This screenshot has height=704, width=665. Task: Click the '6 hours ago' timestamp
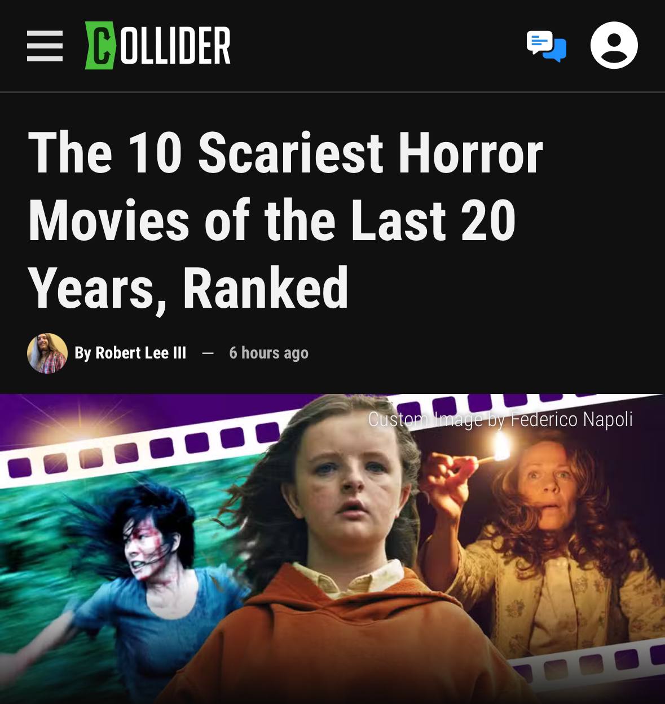[268, 353]
